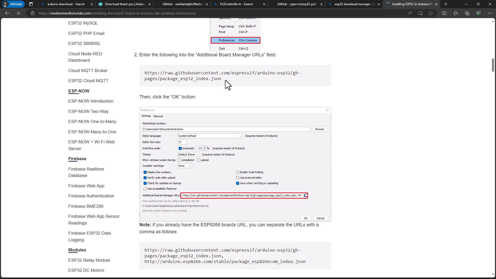This screenshot has height=279, width=496.
Task: Close the 'Ps3Controller.h - Search' tab
Action: click(x=264, y=4)
